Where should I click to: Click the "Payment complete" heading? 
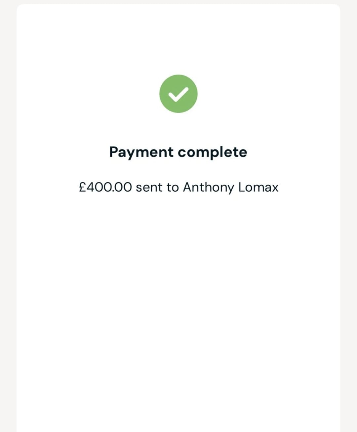(178, 152)
